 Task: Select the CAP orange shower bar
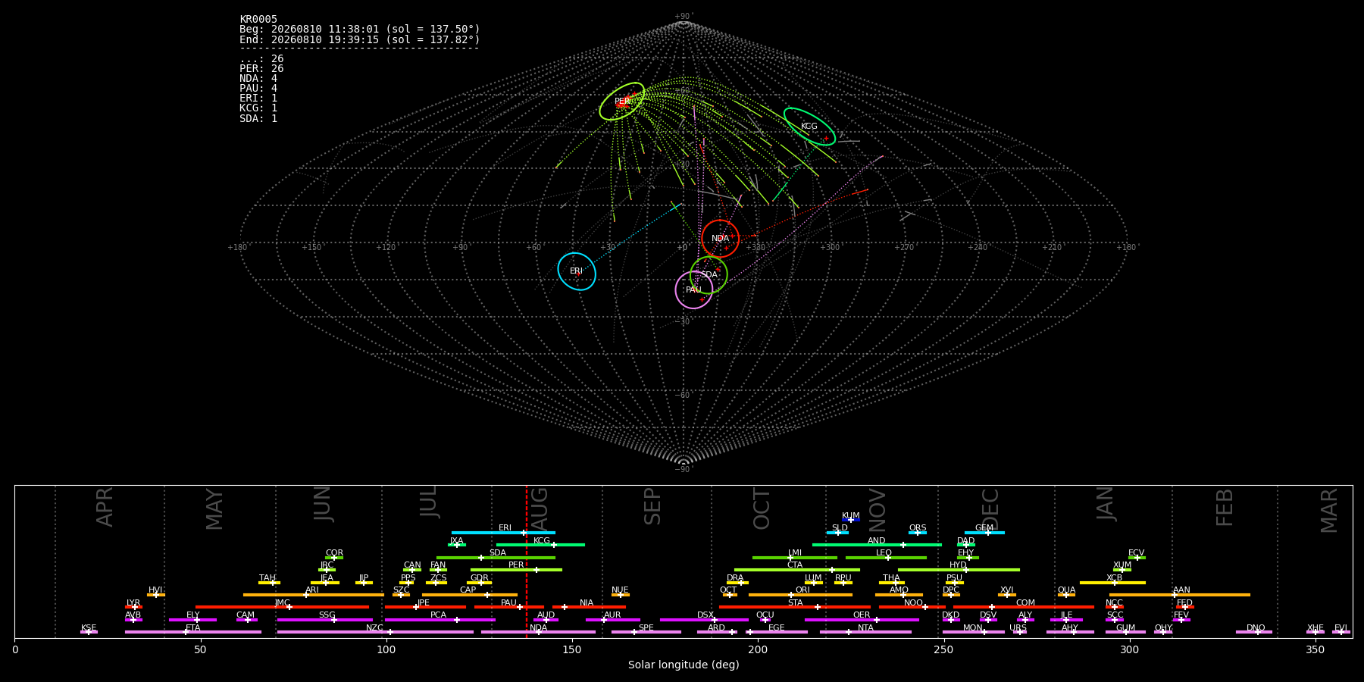(470, 595)
